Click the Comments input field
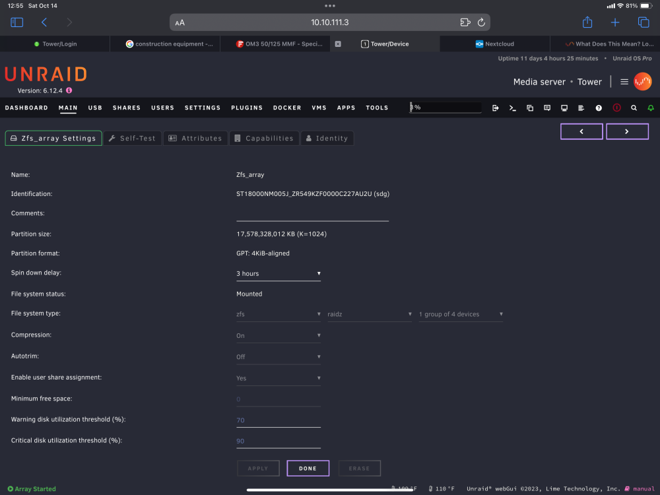Image resolution: width=660 pixels, height=495 pixels. (x=312, y=214)
